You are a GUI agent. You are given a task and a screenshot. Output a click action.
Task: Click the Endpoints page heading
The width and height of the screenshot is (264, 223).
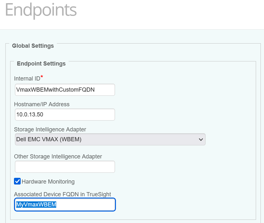40,10
